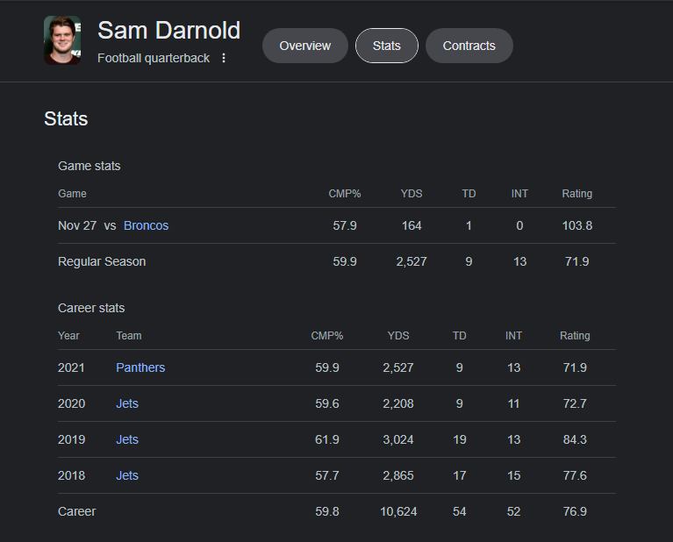Open the Contracts tab
This screenshot has height=542, width=673.
pos(469,46)
